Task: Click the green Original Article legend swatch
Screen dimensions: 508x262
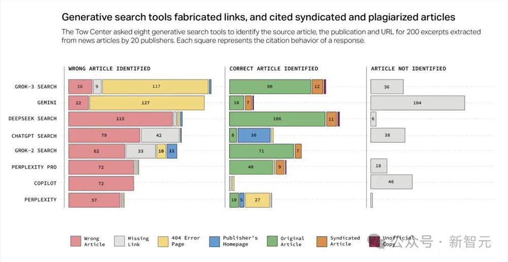Action: click(272, 241)
